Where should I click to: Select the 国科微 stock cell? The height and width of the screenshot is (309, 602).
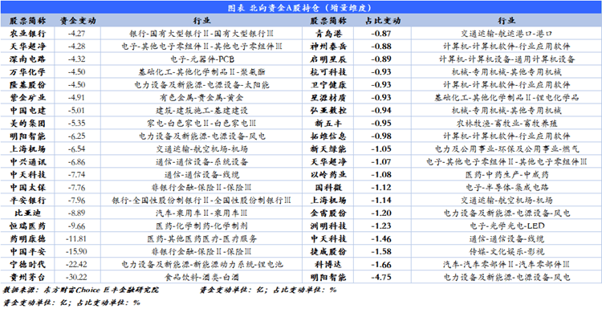[328, 187]
